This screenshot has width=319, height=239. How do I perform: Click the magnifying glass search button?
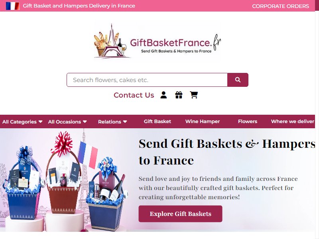[238, 80]
